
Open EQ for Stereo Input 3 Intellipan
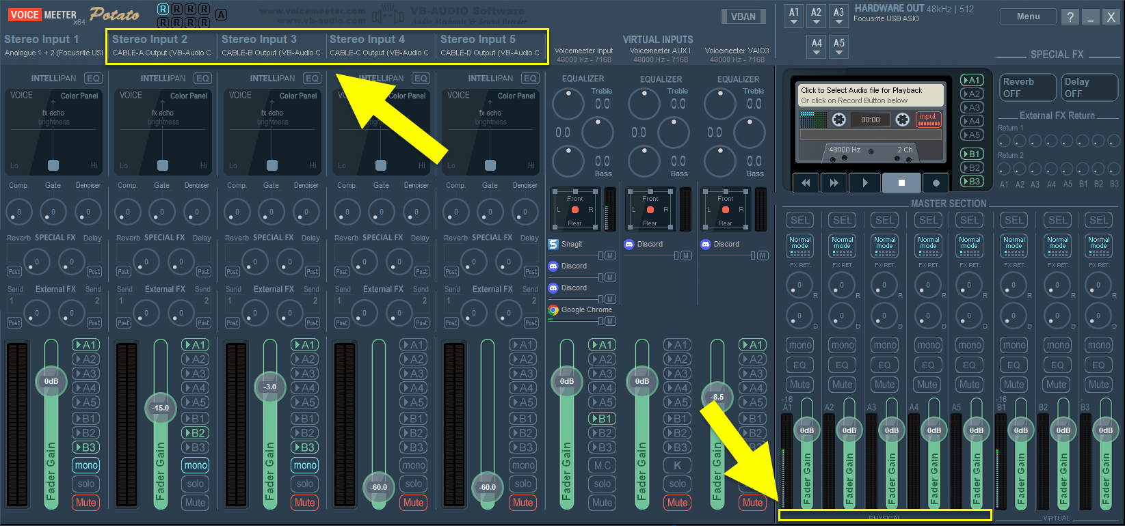pos(312,79)
